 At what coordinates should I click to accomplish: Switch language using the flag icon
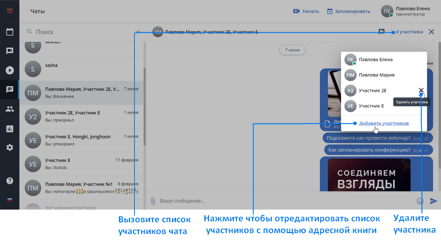(x=9, y=200)
